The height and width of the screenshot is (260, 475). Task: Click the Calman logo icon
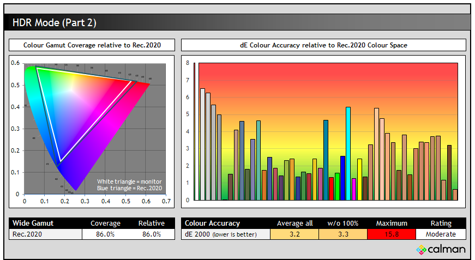pyautogui.click(x=422, y=250)
